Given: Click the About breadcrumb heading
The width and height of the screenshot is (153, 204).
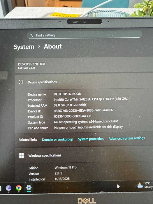Looking at the screenshot, I should coord(53,46).
